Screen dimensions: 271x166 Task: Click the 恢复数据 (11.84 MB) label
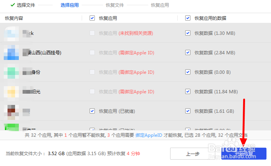pyautogui.click(x=216, y=92)
